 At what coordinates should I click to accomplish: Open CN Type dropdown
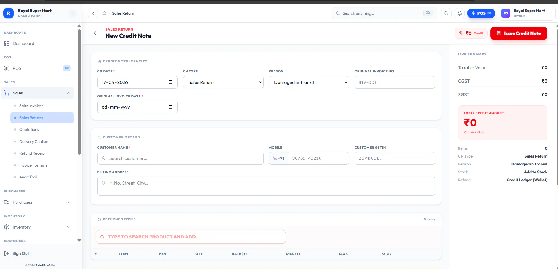(x=223, y=82)
